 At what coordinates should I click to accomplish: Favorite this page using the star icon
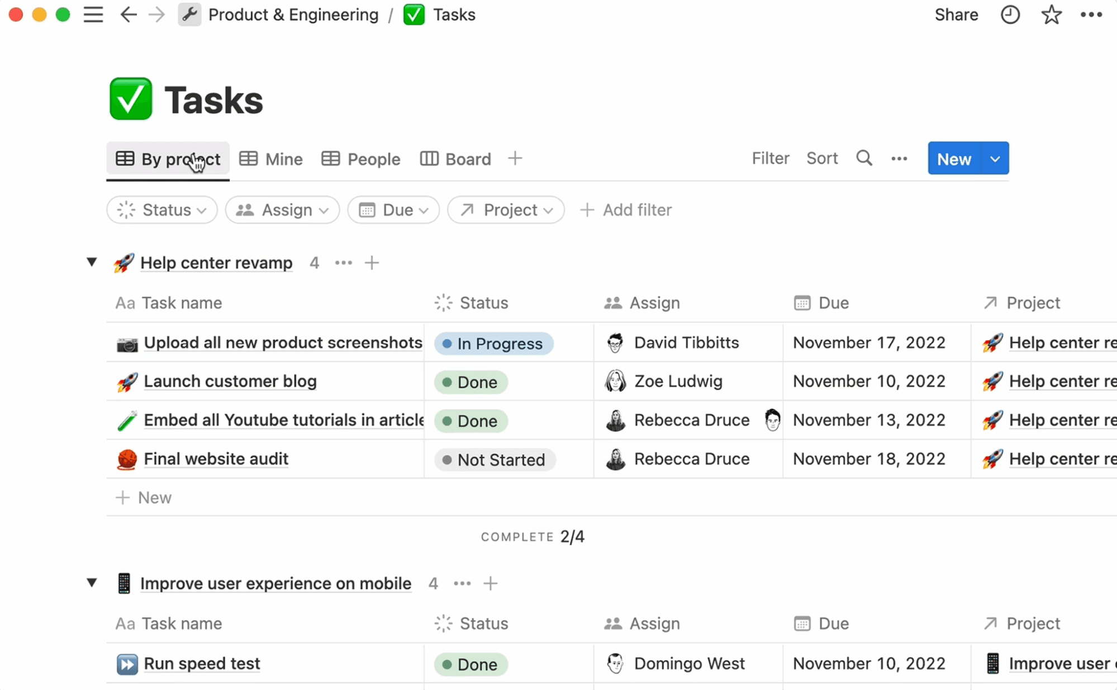click(1051, 15)
